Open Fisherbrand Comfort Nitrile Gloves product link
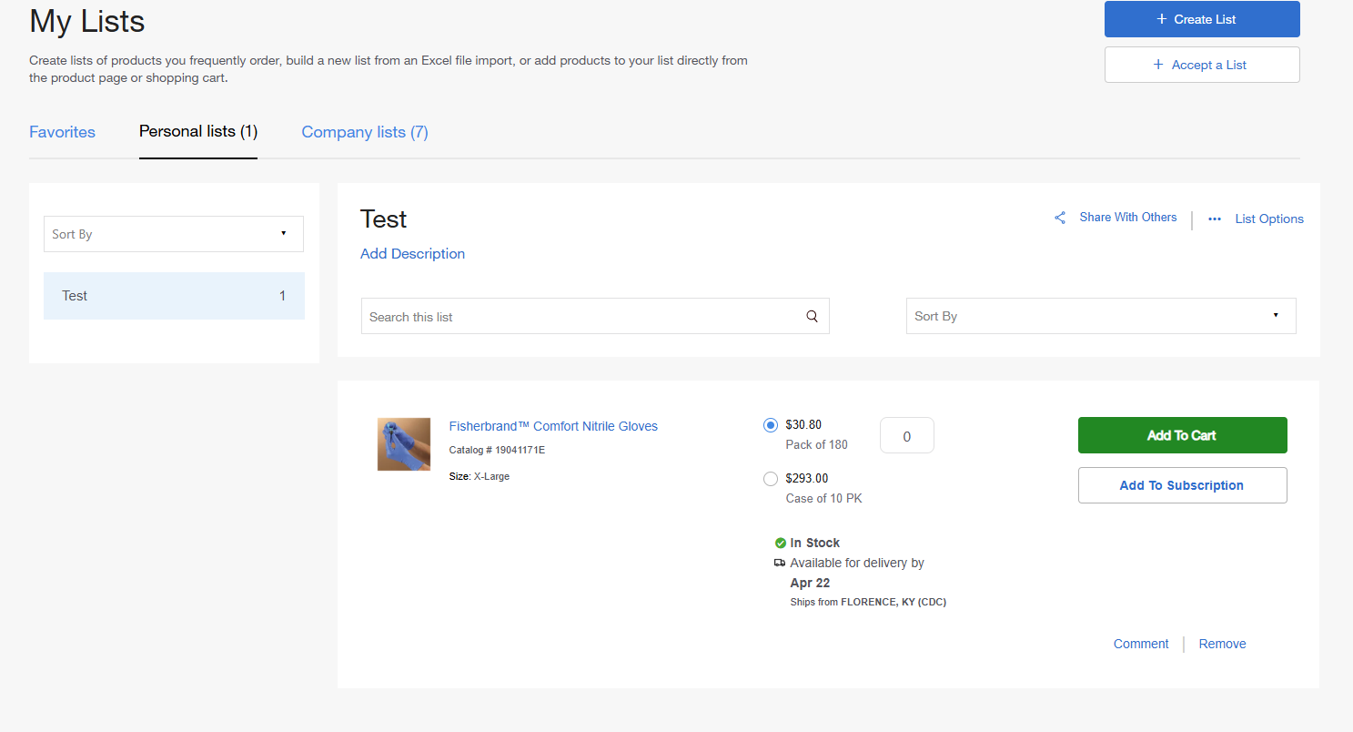Viewport: 1353px width, 732px height. click(x=553, y=426)
